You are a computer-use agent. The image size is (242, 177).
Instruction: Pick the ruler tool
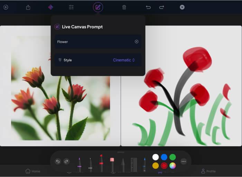(x=133, y=164)
